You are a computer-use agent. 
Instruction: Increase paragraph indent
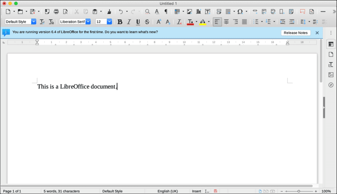pyautogui.click(x=282, y=22)
